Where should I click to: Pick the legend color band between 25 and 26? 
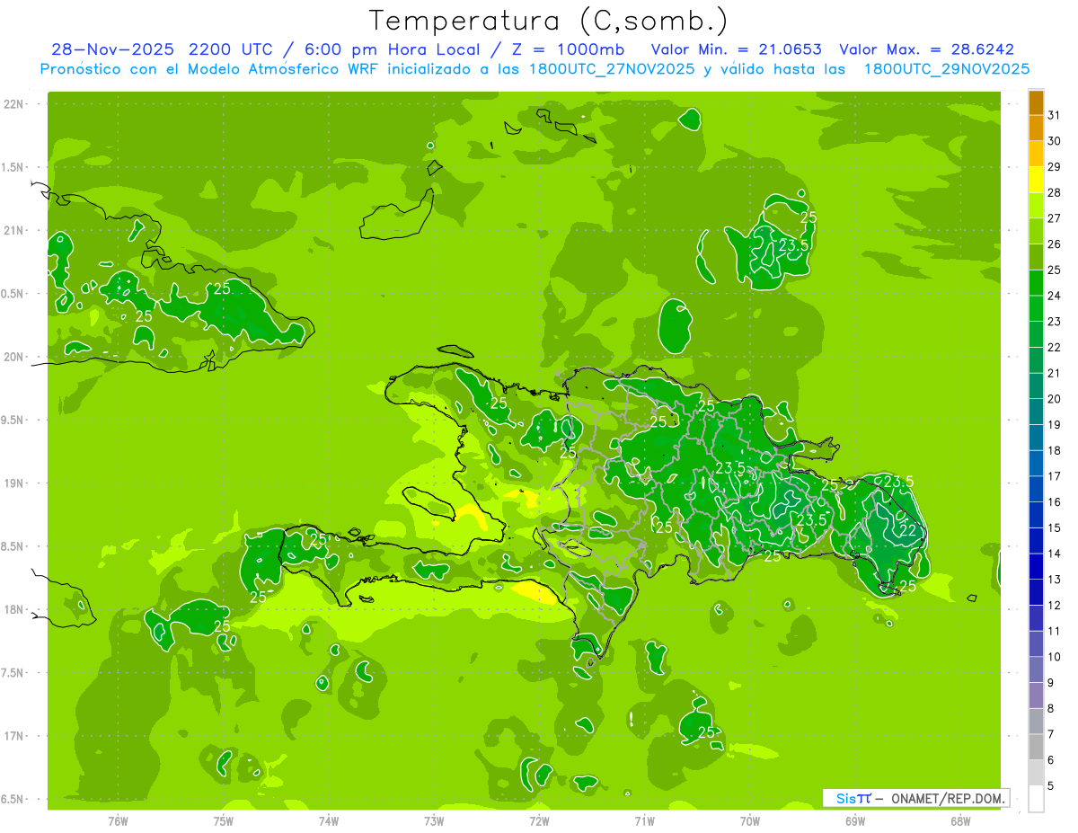1036,257
